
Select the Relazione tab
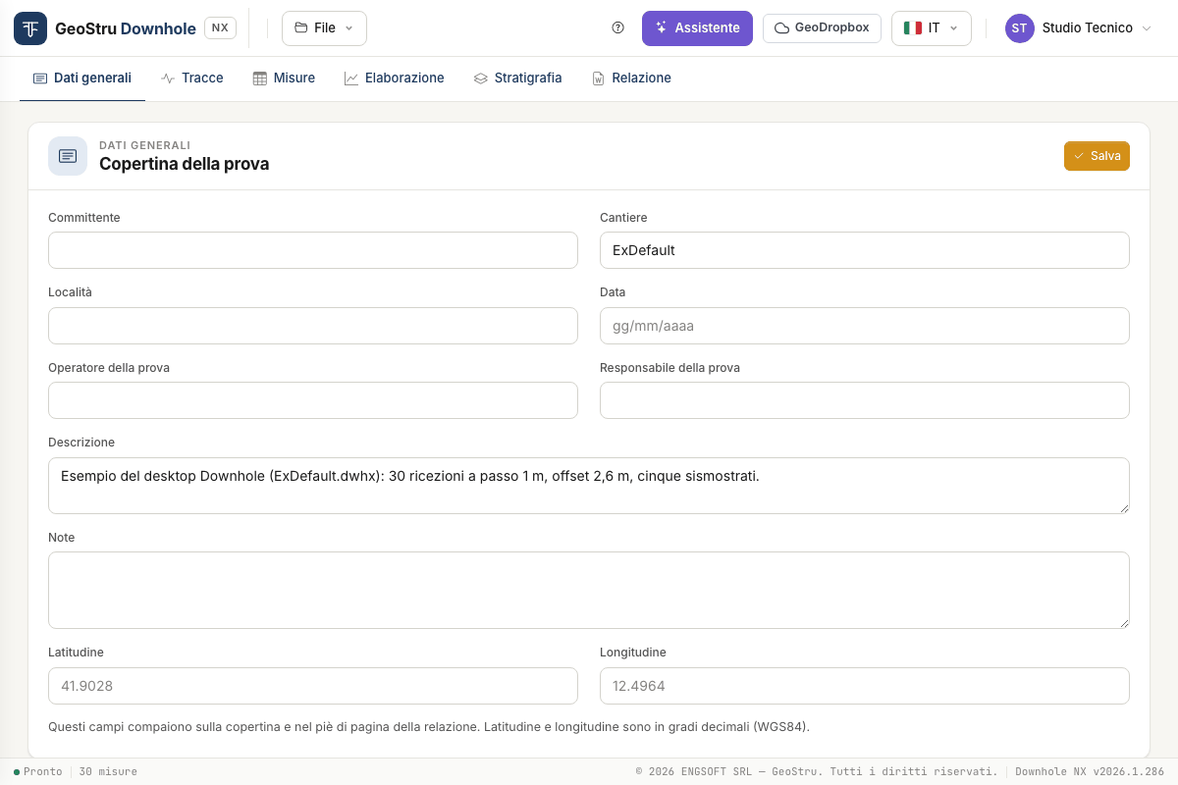(631, 78)
